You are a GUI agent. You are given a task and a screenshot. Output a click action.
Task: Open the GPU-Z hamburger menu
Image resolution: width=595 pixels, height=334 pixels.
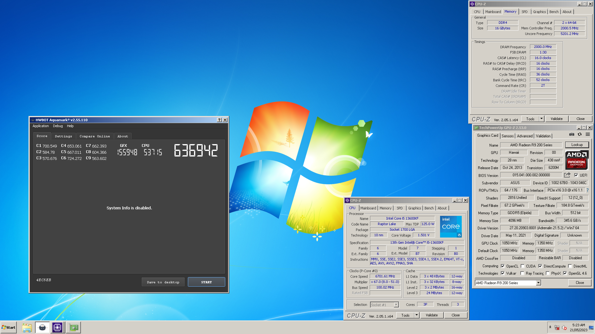588,135
